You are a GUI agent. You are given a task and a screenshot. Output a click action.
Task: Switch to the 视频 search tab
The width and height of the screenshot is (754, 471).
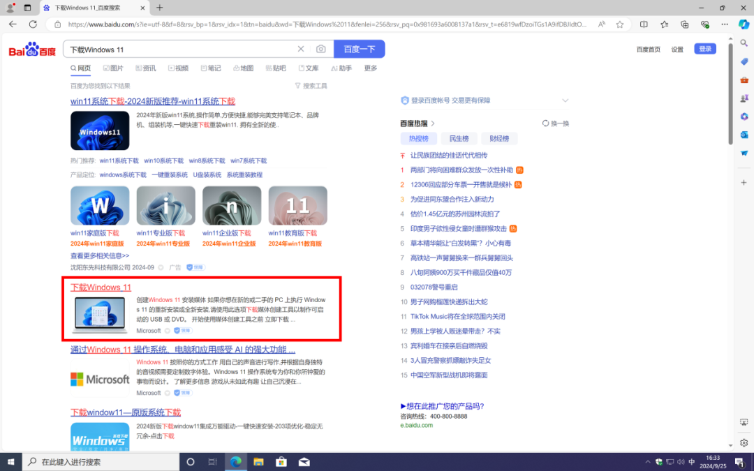(179, 68)
